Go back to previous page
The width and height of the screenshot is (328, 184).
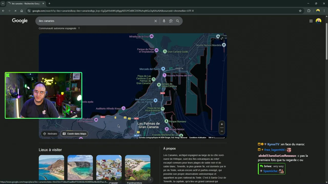3,11
